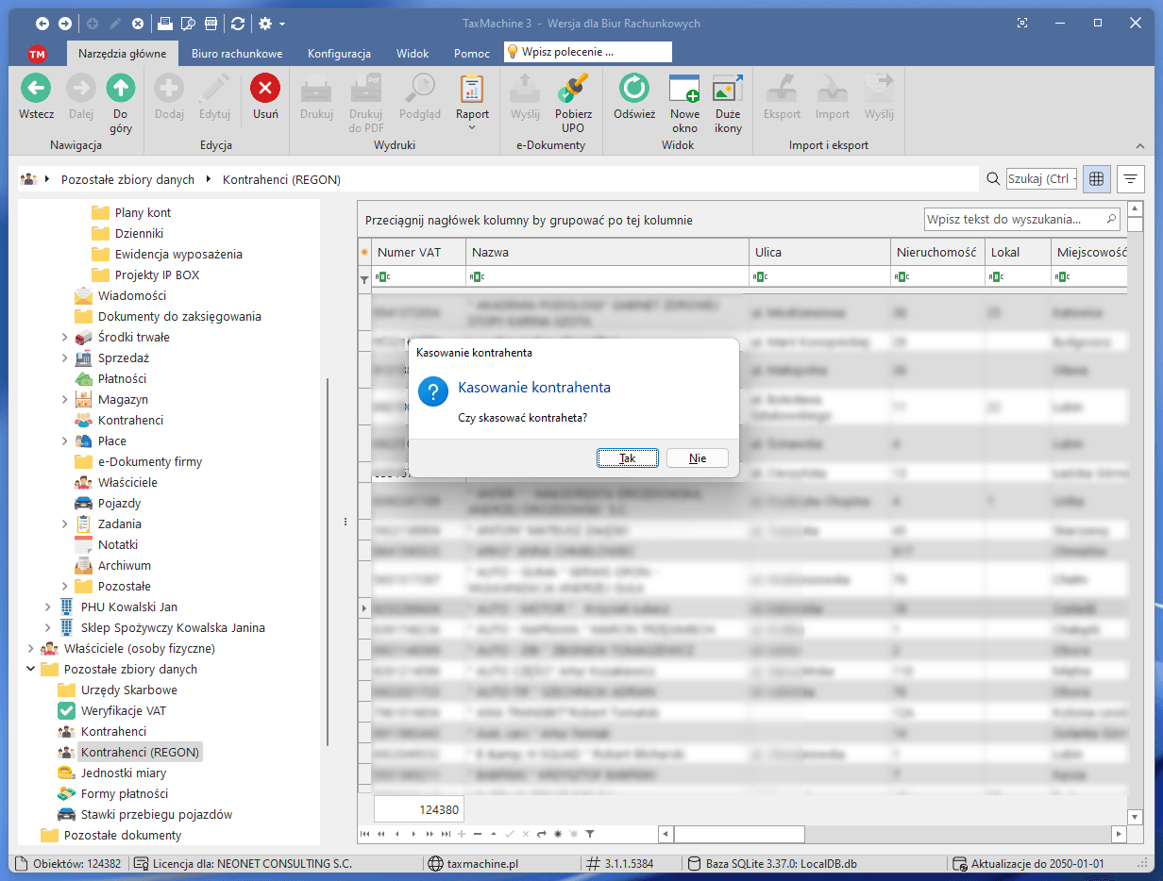Expand the PHU Kowalski Jan node

(x=48, y=607)
